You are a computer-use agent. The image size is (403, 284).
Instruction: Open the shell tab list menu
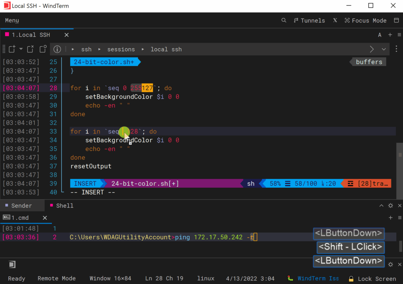point(399,218)
